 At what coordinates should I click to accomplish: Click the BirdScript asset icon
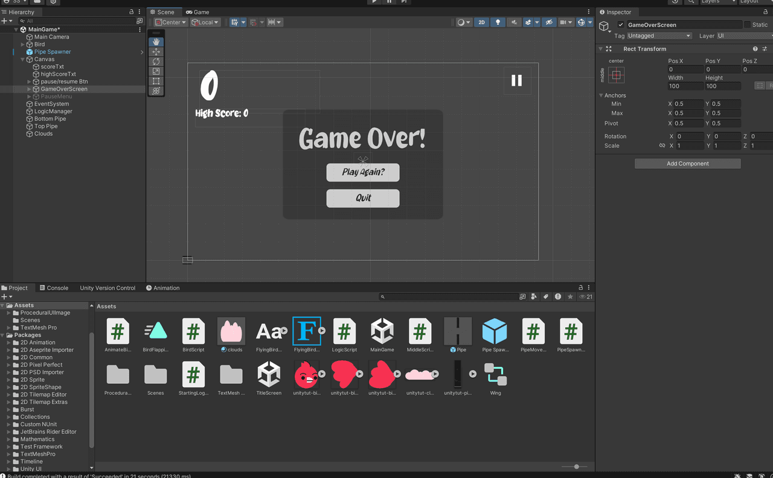click(x=193, y=331)
